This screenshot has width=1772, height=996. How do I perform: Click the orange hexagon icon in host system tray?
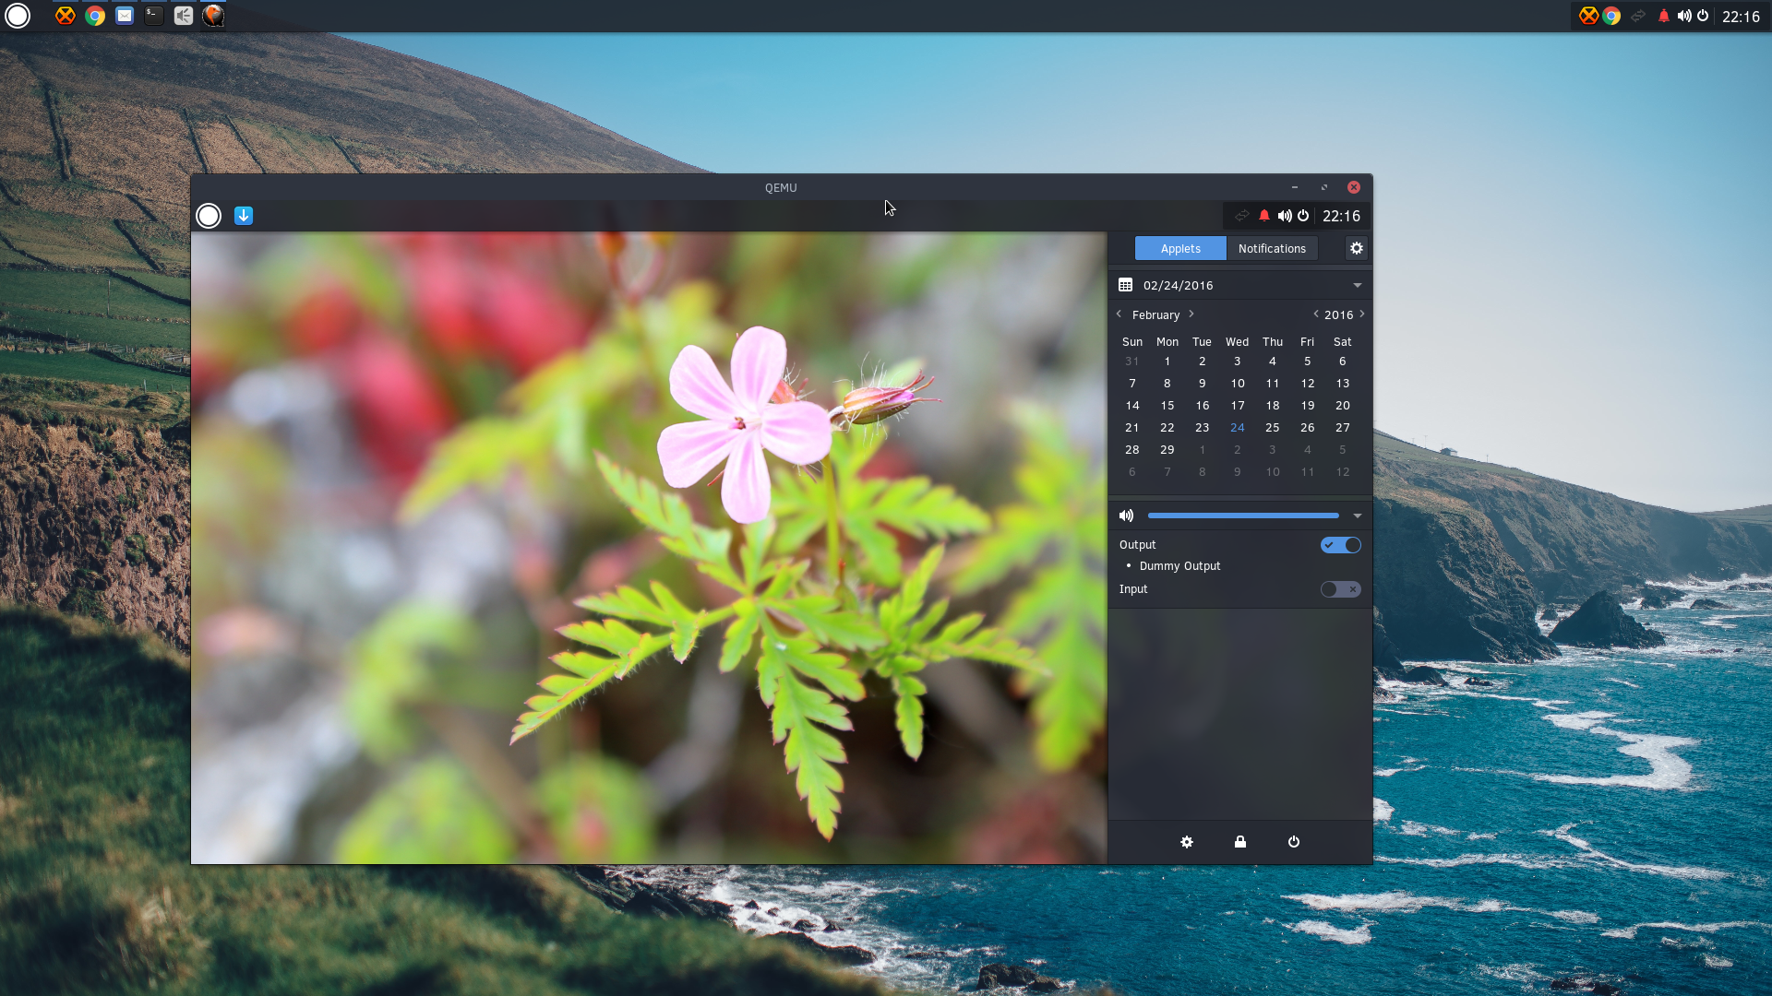1588,16
